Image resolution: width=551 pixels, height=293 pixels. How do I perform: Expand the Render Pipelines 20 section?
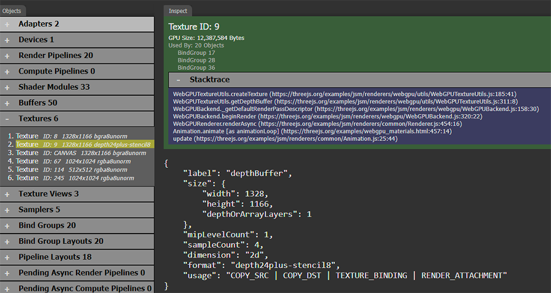point(77,56)
